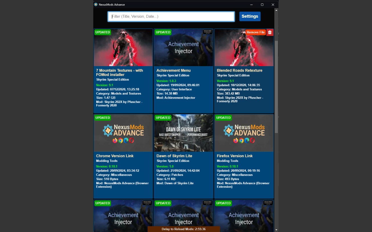Open the Settings button

tap(250, 16)
